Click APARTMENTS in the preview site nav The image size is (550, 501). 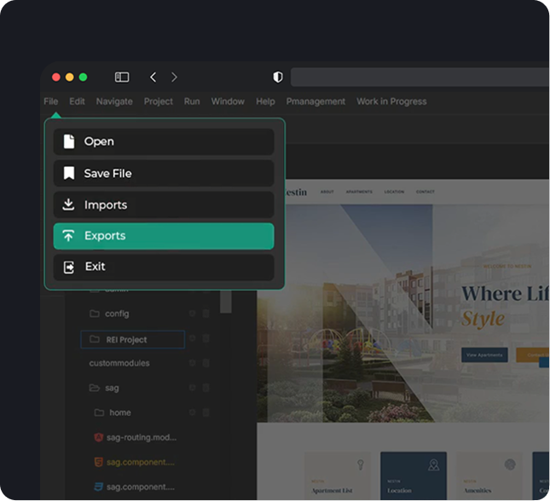tap(359, 192)
